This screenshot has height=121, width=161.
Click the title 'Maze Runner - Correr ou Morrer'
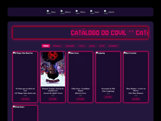click(136, 90)
